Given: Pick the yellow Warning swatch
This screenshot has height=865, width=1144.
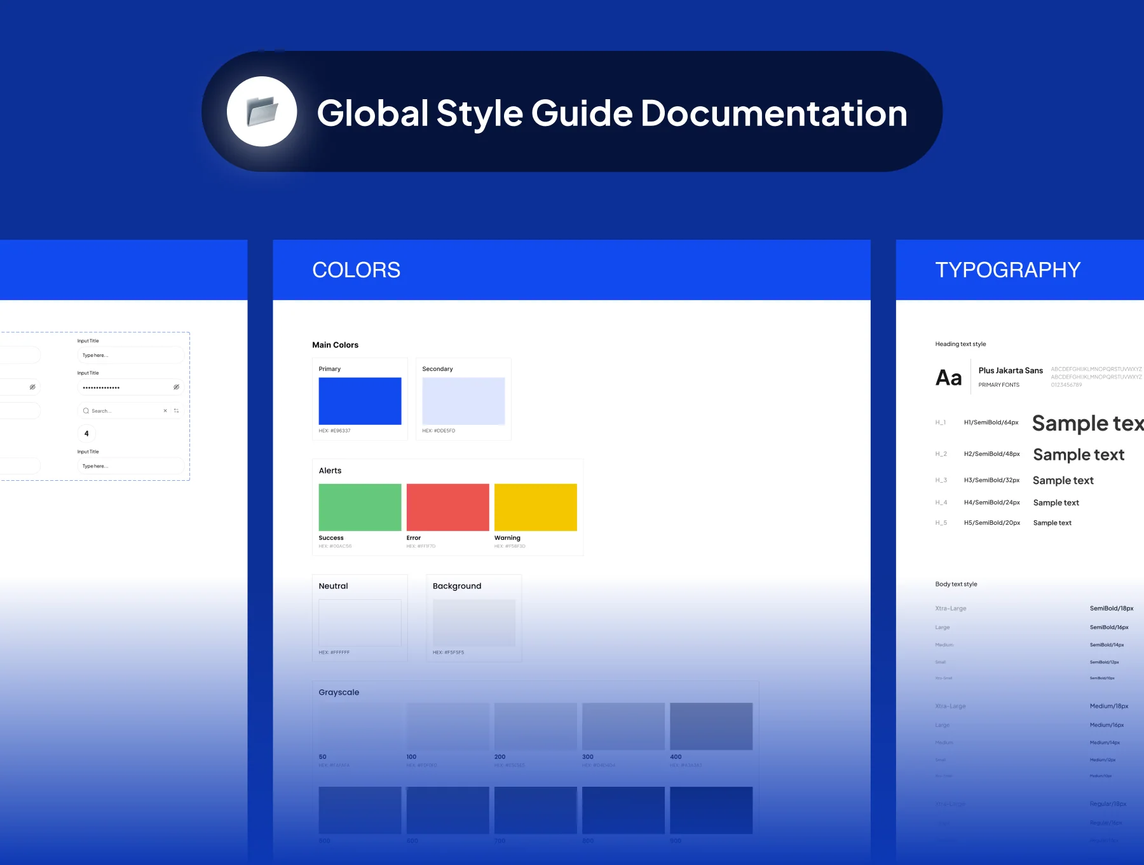Looking at the screenshot, I should tap(536, 507).
